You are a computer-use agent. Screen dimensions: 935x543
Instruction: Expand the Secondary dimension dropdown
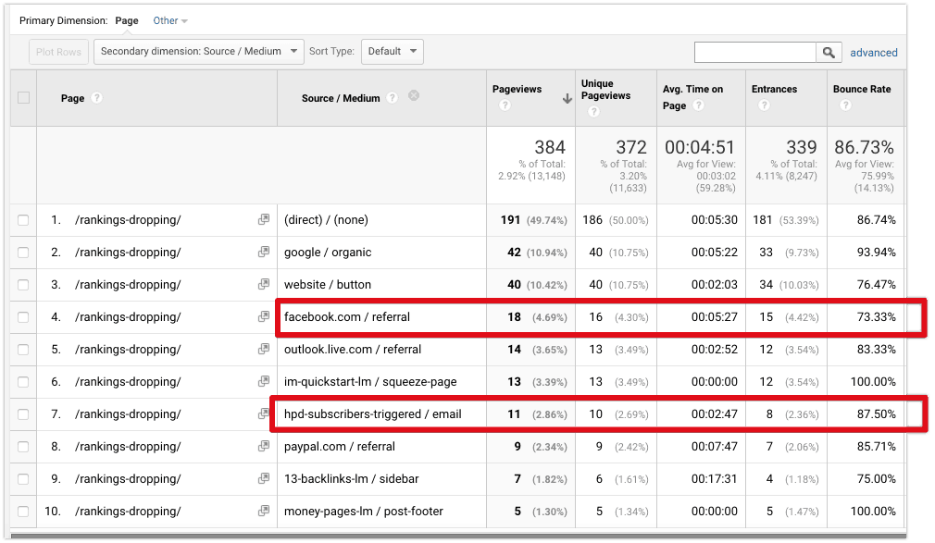[199, 52]
